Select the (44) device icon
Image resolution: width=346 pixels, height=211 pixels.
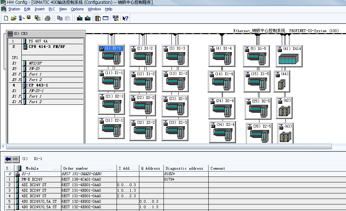click(x=282, y=81)
